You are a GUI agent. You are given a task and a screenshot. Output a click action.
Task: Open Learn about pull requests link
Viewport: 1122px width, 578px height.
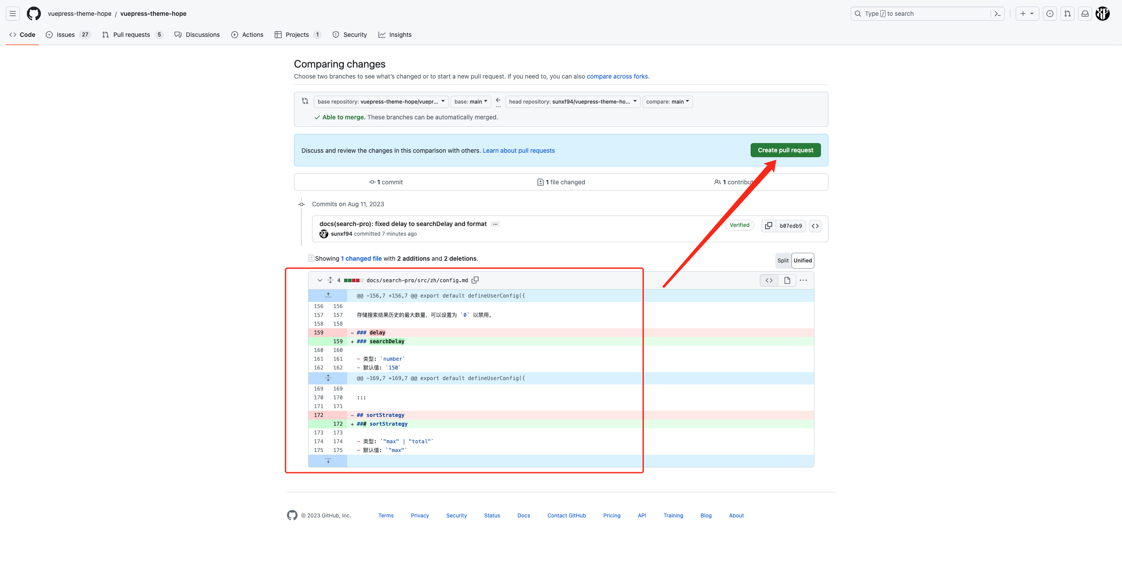[x=519, y=151]
